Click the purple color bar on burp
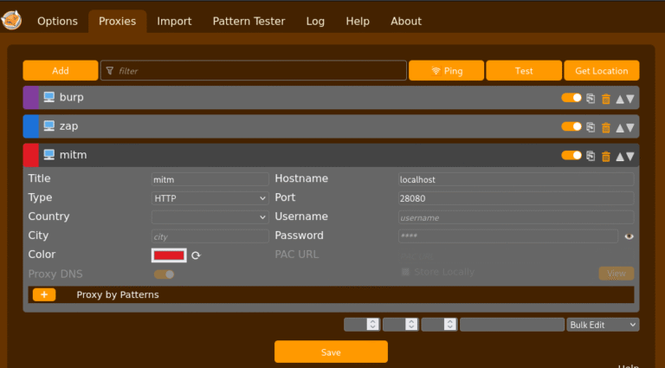 click(30, 98)
